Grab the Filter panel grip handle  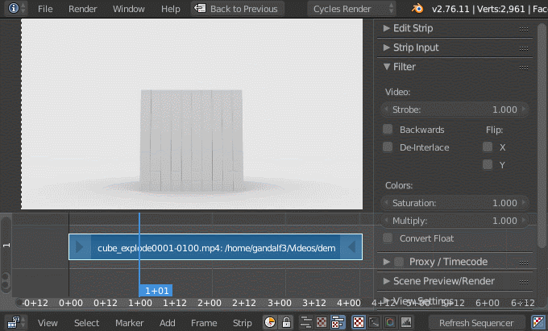point(524,68)
